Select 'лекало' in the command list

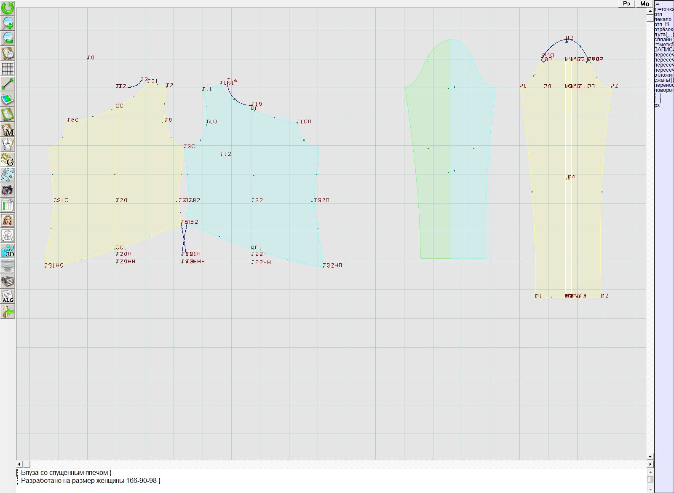[x=663, y=19]
